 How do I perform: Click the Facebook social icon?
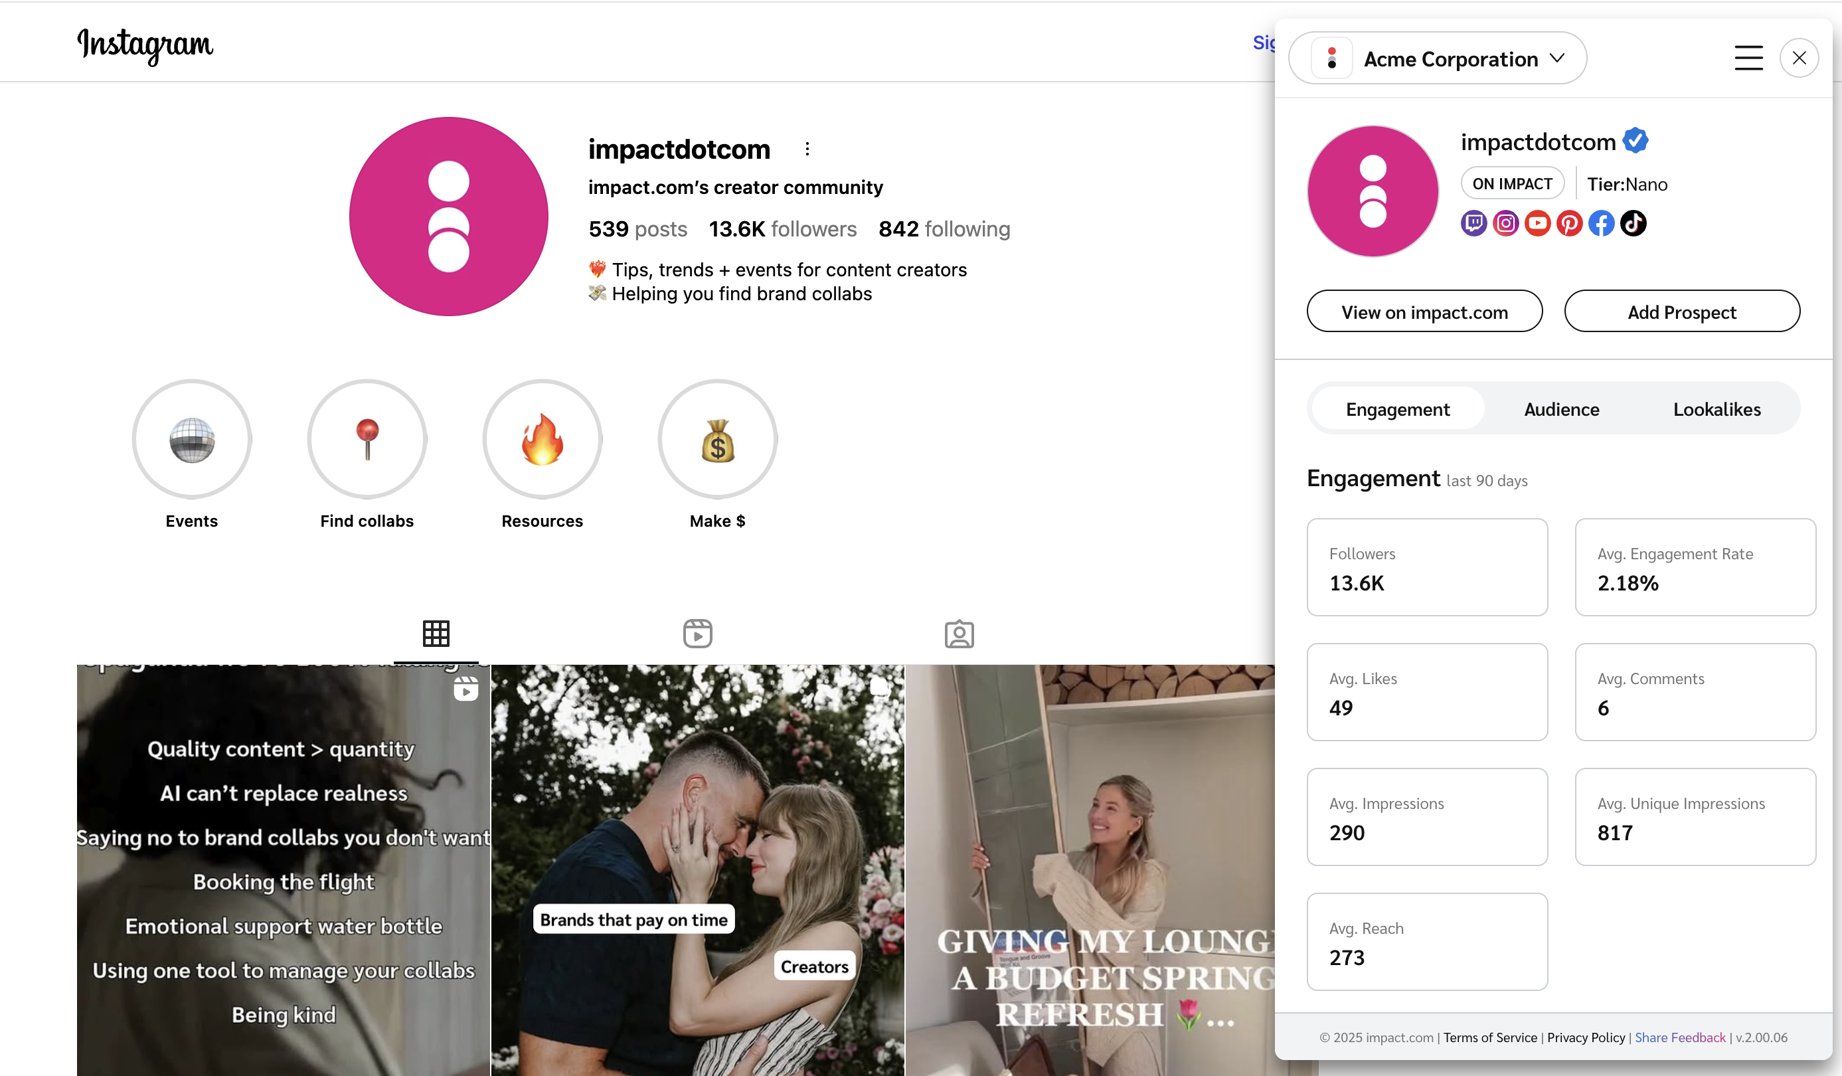(1602, 223)
